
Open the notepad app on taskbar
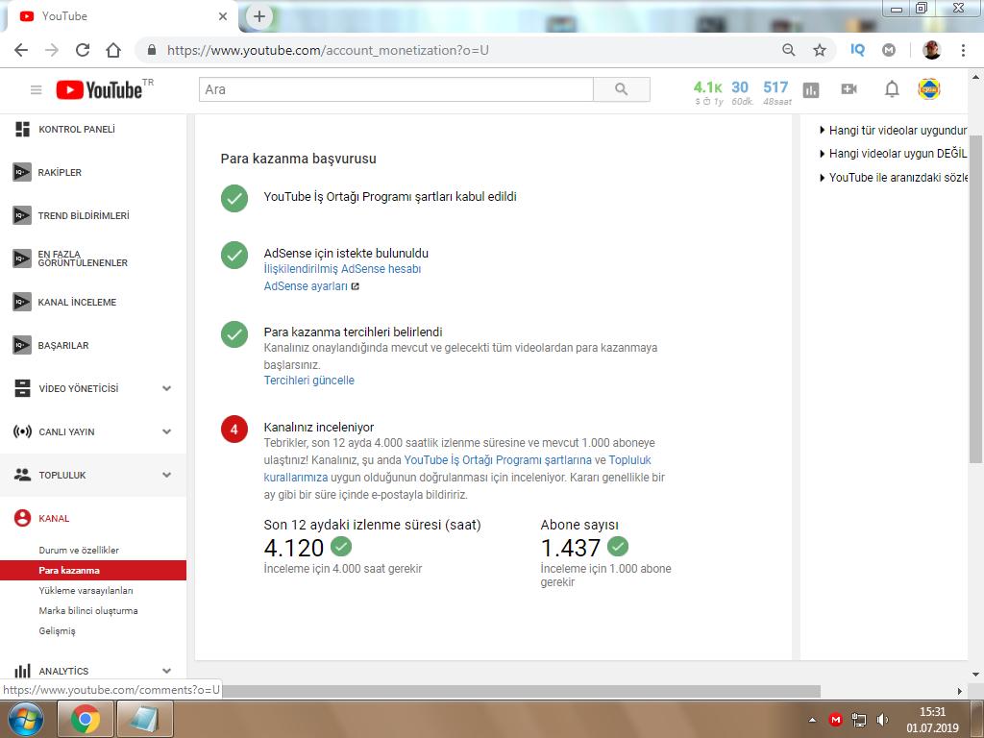point(145,719)
